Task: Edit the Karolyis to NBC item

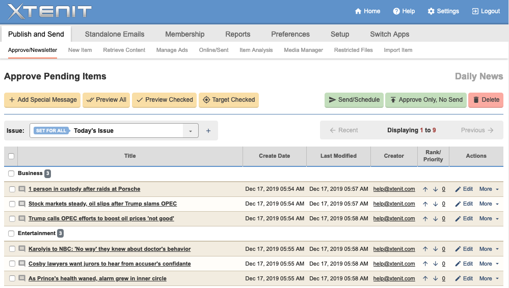Action: [x=464, y=249]
